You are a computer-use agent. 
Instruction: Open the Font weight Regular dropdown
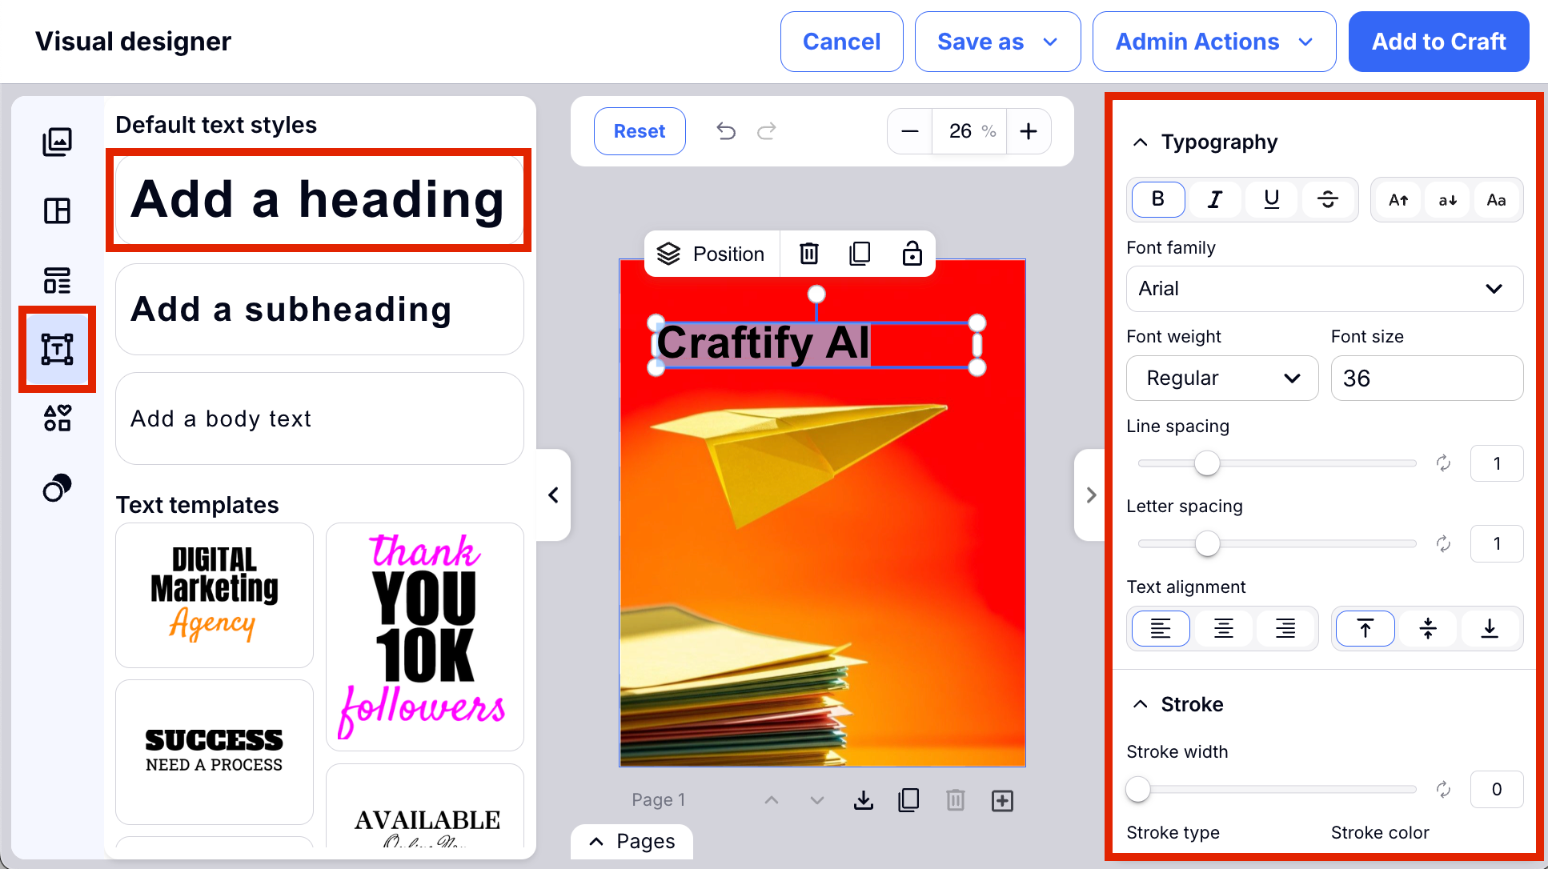point(1221,378)
